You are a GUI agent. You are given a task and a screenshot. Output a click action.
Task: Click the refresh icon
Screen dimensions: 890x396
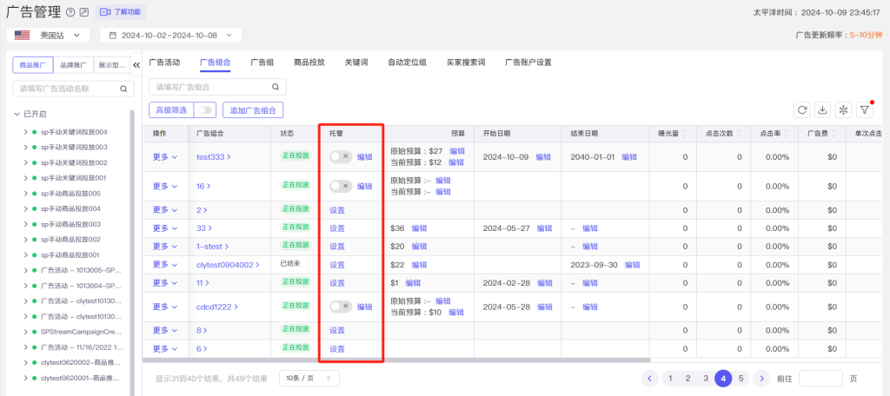pos(802,110)
